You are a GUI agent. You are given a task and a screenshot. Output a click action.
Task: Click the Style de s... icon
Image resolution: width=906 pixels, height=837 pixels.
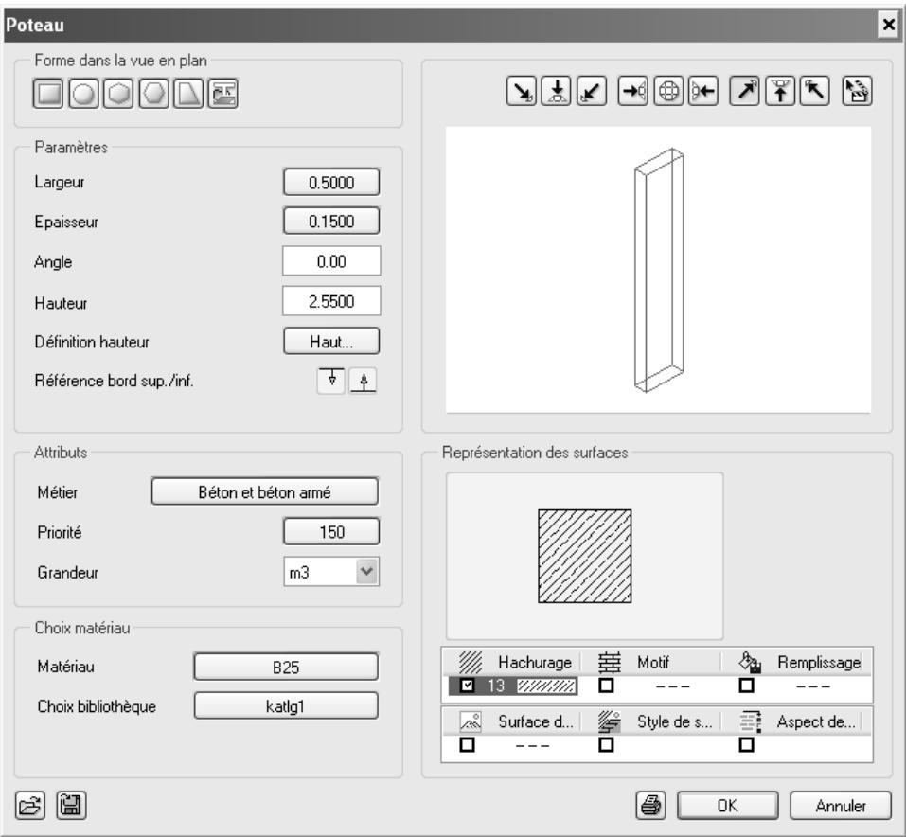[x=609, y=721]
